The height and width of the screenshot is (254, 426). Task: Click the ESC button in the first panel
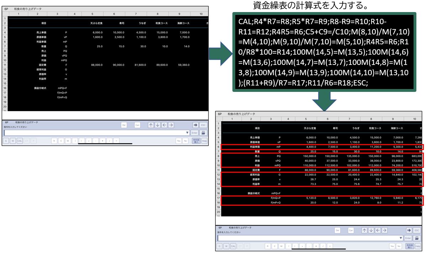point(203,125)
